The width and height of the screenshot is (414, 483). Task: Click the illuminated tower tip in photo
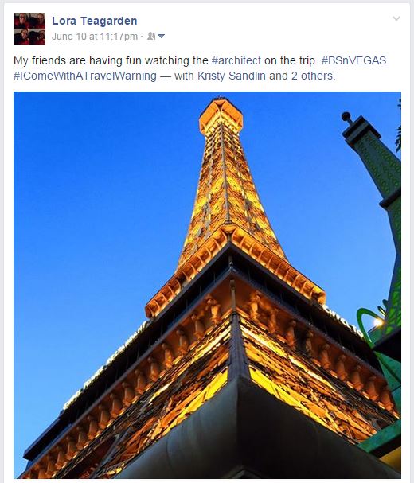[x=221, y=115]
